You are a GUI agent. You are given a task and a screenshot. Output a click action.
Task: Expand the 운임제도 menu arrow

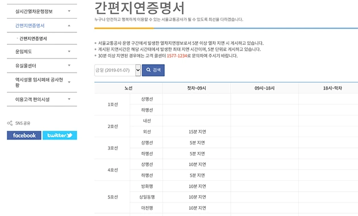[69, 52]
